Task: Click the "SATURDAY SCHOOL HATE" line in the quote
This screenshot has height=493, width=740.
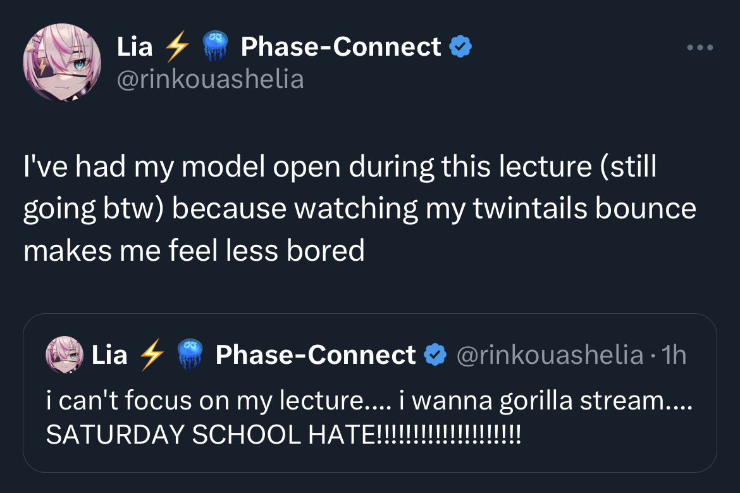Action: point(284,434)
